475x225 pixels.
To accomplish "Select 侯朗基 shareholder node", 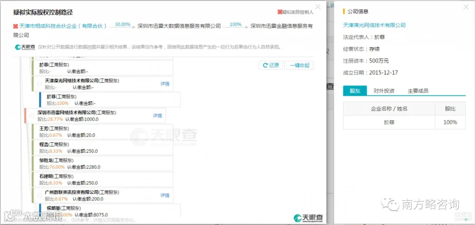I will (110, 211).
